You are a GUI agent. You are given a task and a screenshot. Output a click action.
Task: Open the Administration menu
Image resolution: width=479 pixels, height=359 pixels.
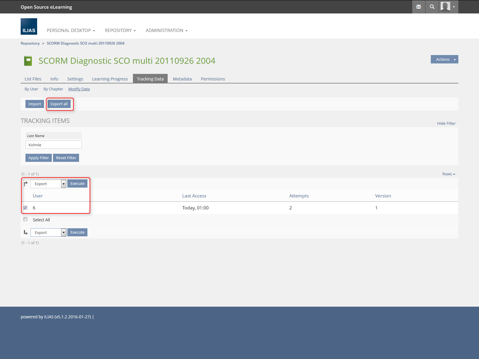pyautogui.click(x=166, y=31)
